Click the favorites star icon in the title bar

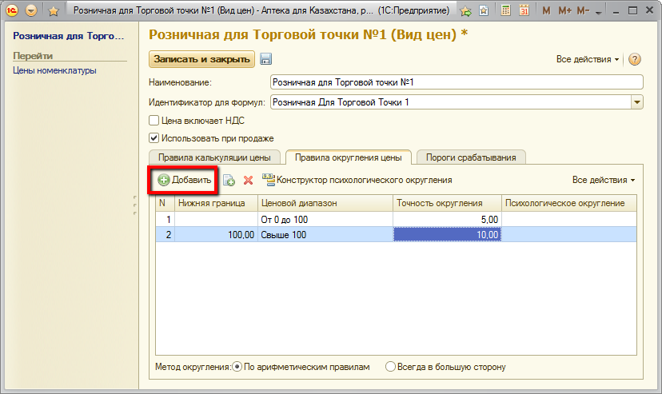coord(53,11)
